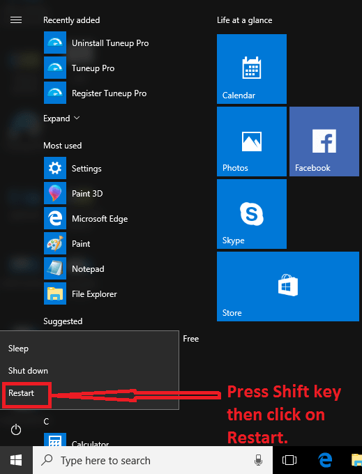Open the hamburger menu at top left
Image resolution: width=362 pixels, height=474 pixels.
click(16, 20)
